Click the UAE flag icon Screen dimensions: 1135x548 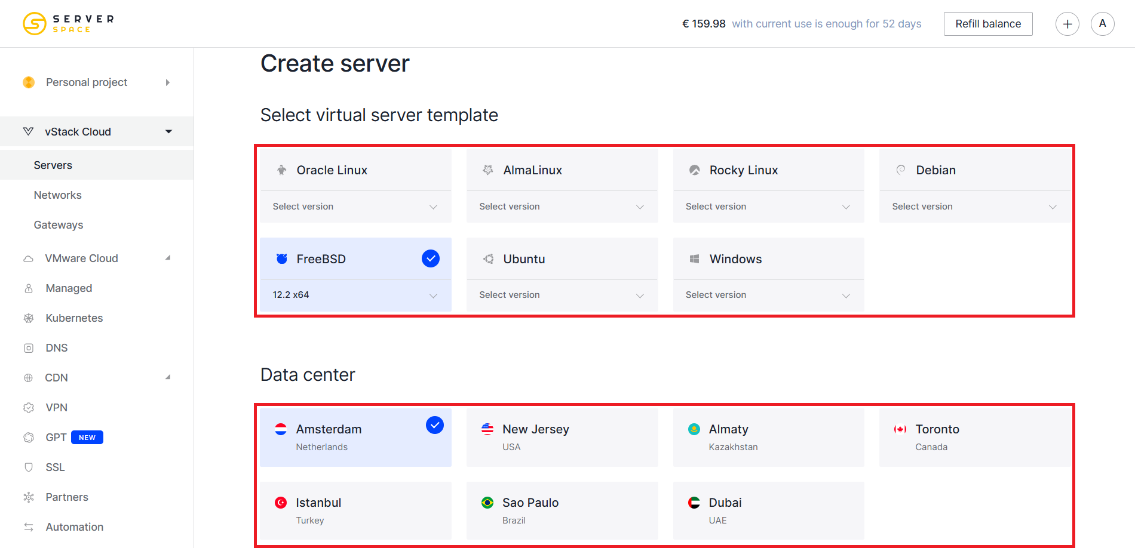pos(694,503)
